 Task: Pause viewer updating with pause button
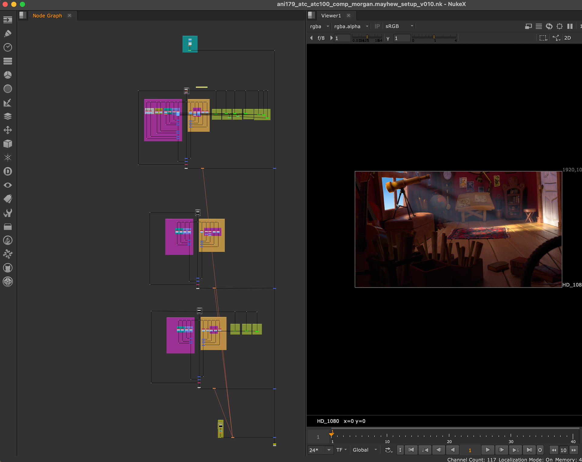(570, 26)
